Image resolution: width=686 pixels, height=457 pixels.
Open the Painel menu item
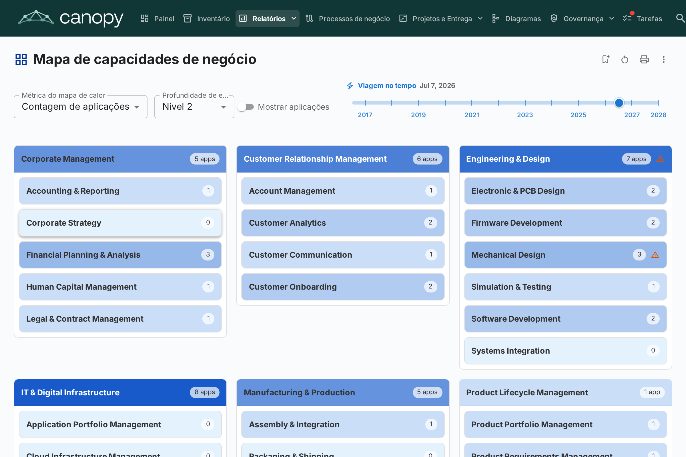pos(157,19)
